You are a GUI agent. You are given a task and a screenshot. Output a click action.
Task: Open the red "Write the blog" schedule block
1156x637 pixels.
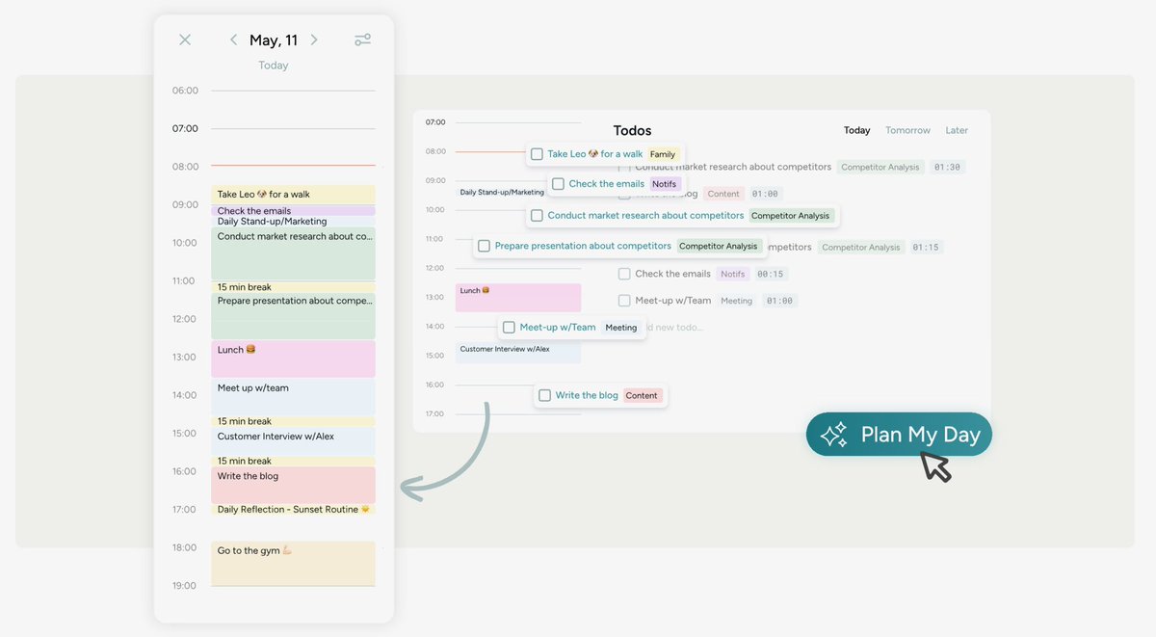[293, 485]
